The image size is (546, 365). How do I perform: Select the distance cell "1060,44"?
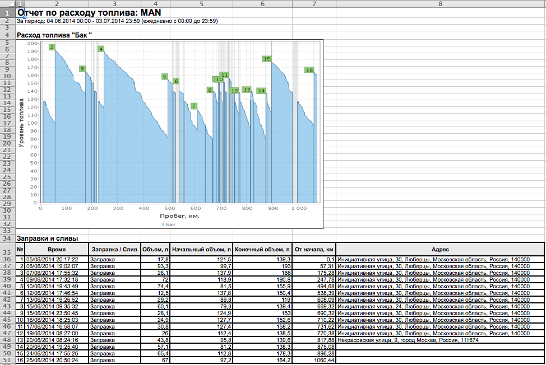pyautogui.click(x=314, y=361)
